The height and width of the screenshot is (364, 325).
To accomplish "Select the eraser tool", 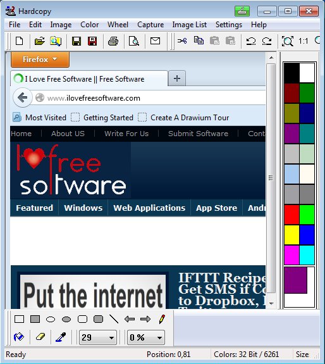I will 40,337.
